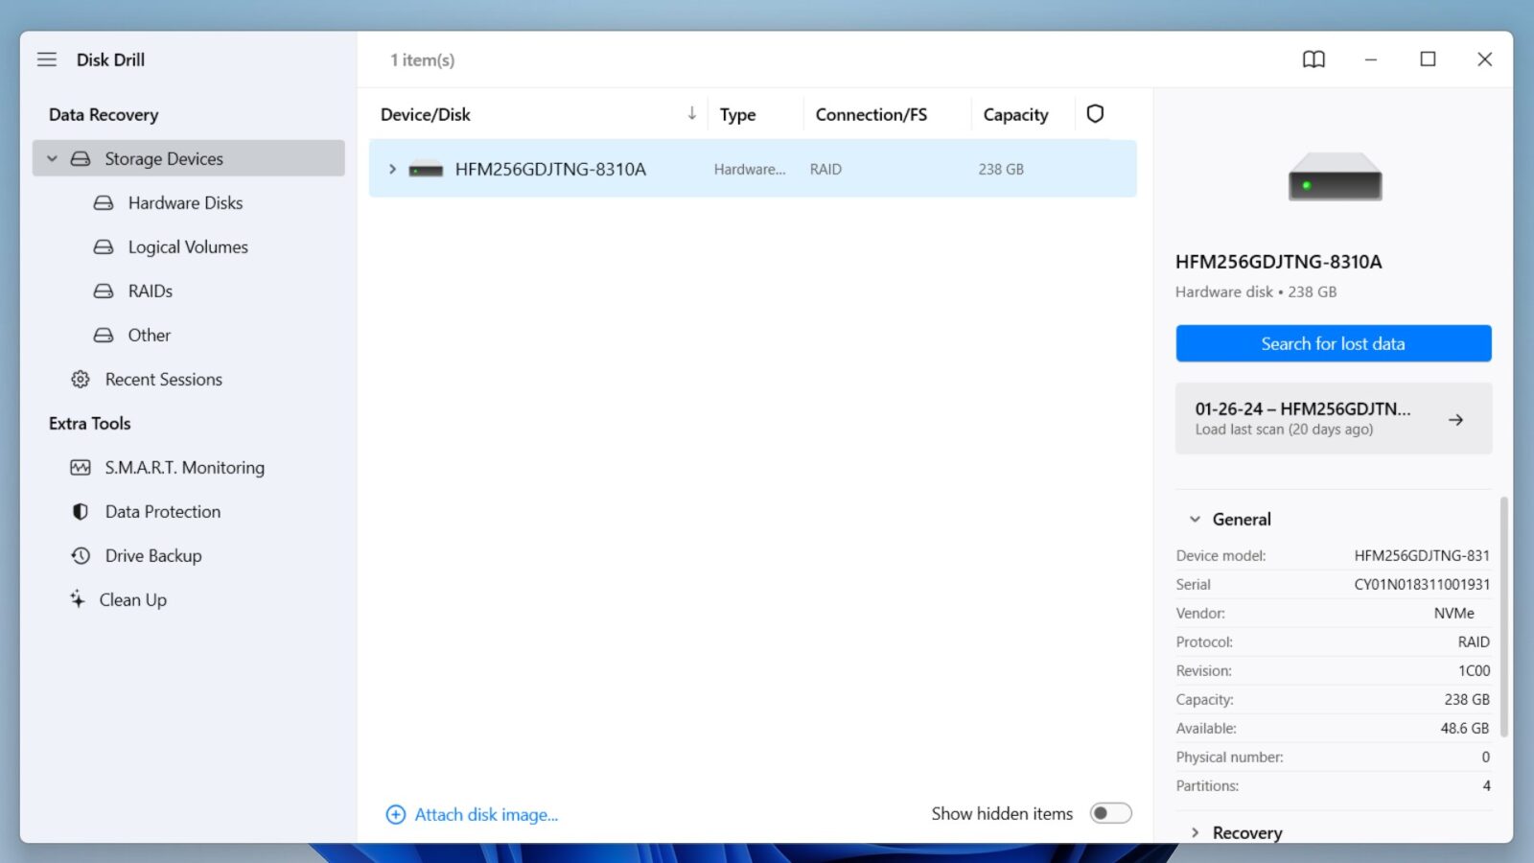Click the details panel scrollbar
The width and height of the screenshot is (1534, 863).
pos(1503,614)
